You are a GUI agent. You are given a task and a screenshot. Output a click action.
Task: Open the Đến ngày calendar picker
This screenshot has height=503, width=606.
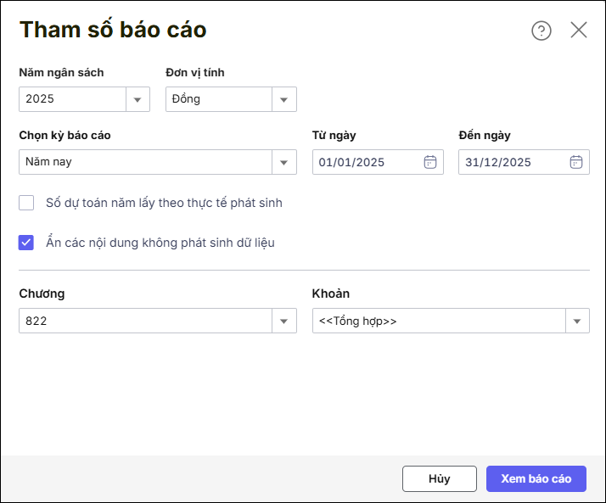point(576,162)
